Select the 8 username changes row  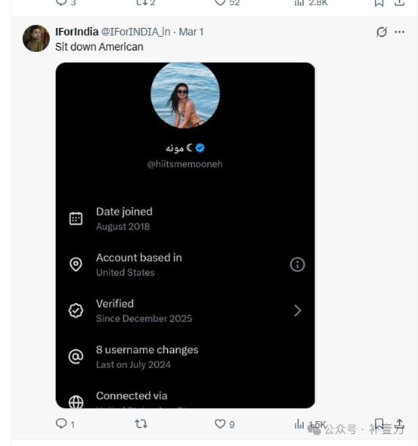[185, 357]
